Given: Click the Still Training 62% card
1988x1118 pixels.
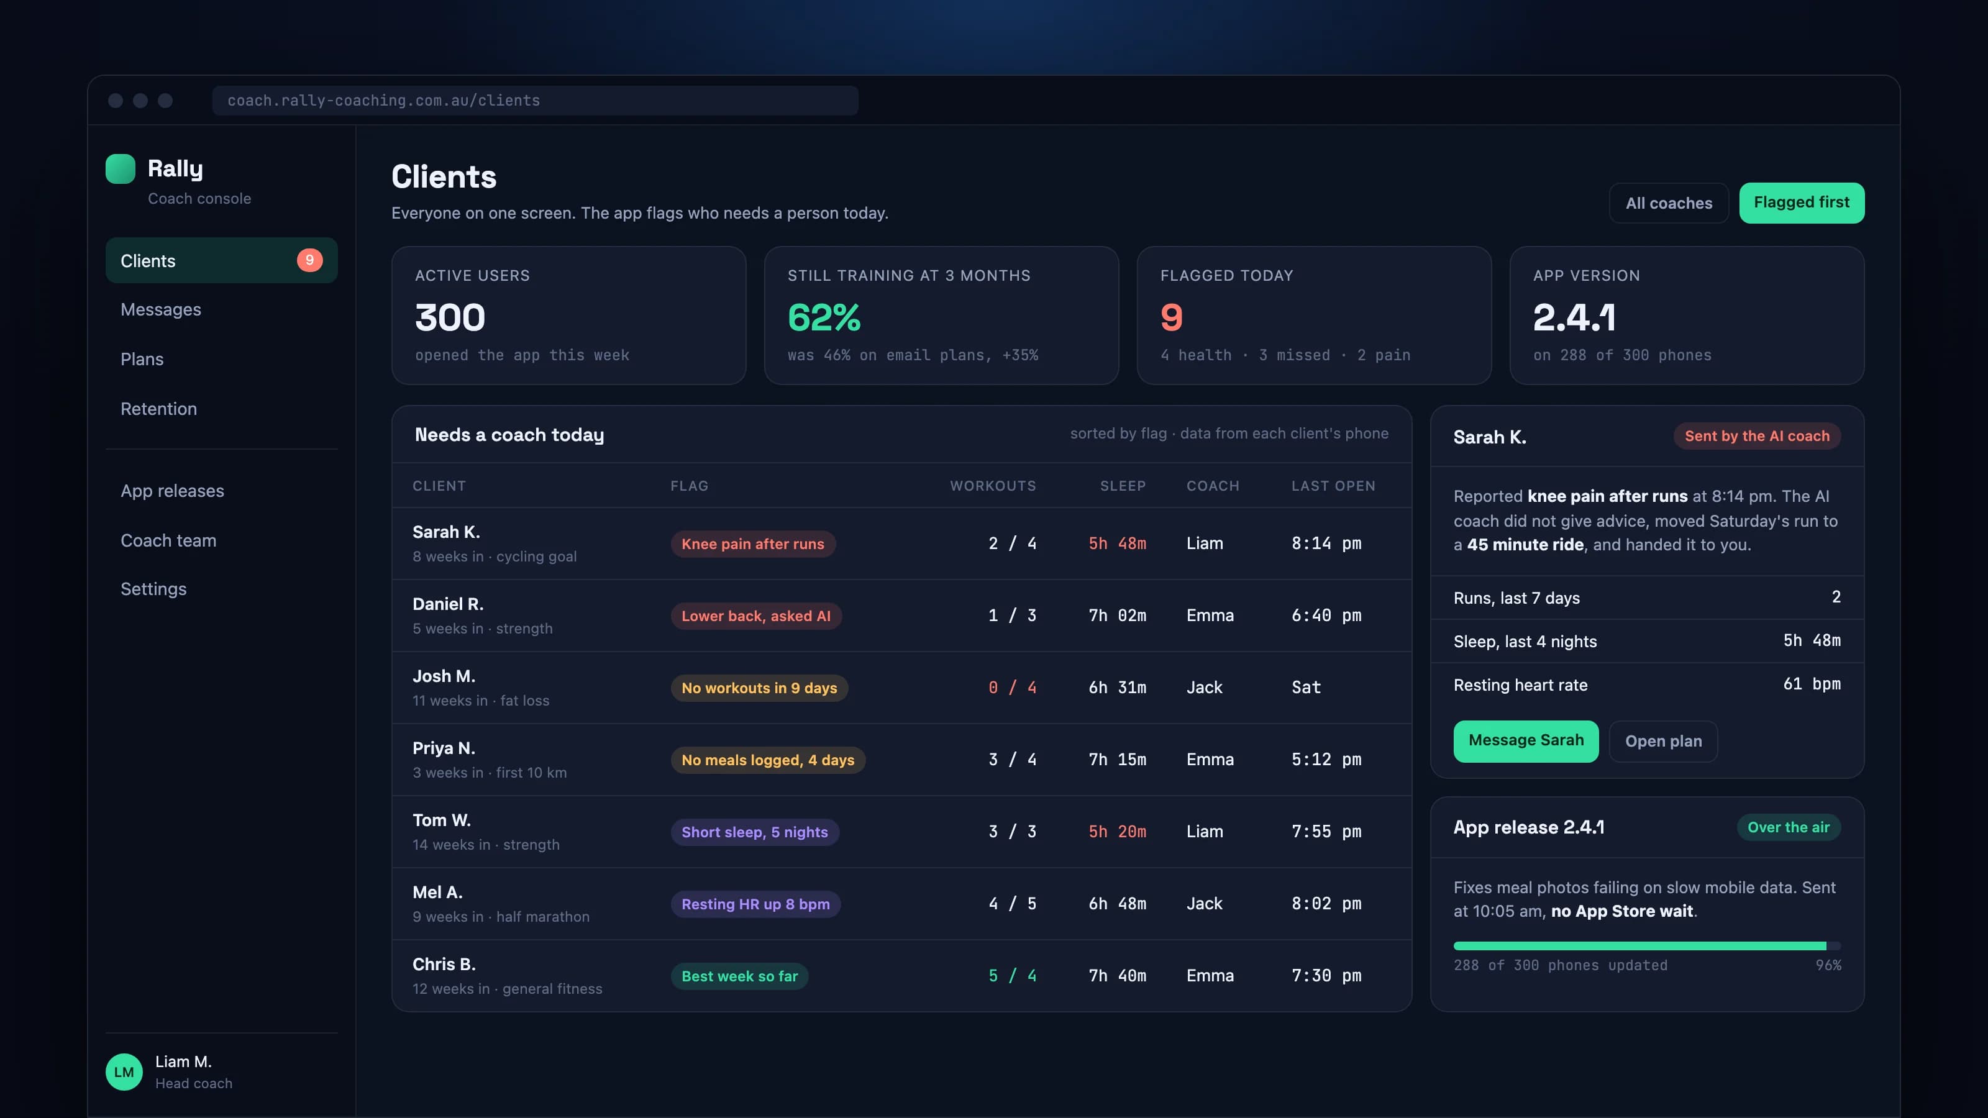Looking at the screenshot, I should pyautogui.click(x=941, y=316).
